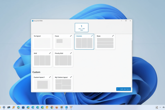Select the No layout card
The height and width of the screenshot is (110, 165).
pos(42,42)
